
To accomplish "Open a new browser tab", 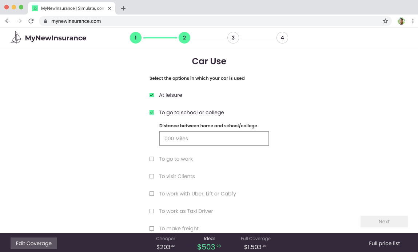I will (x=123, y=8).
